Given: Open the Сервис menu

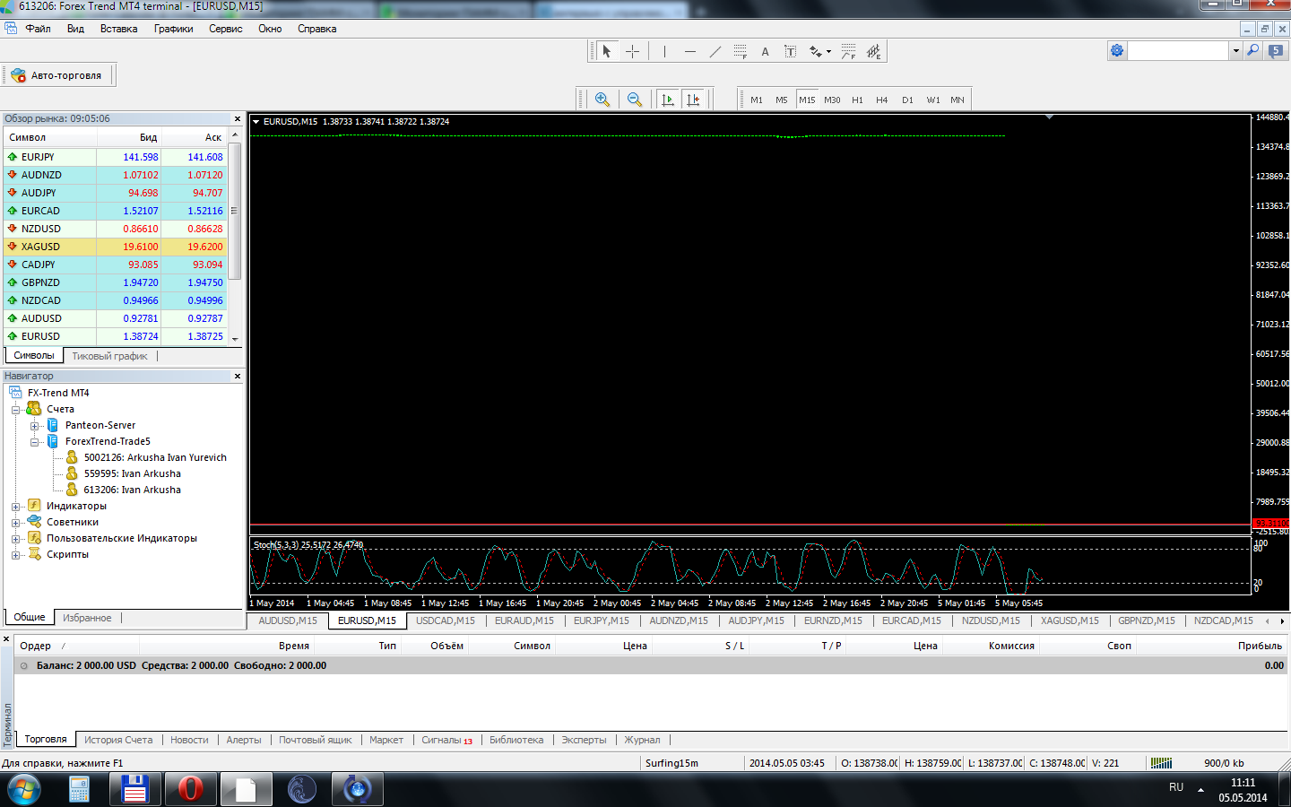Looking at the screenshot, I should (226, 29).
